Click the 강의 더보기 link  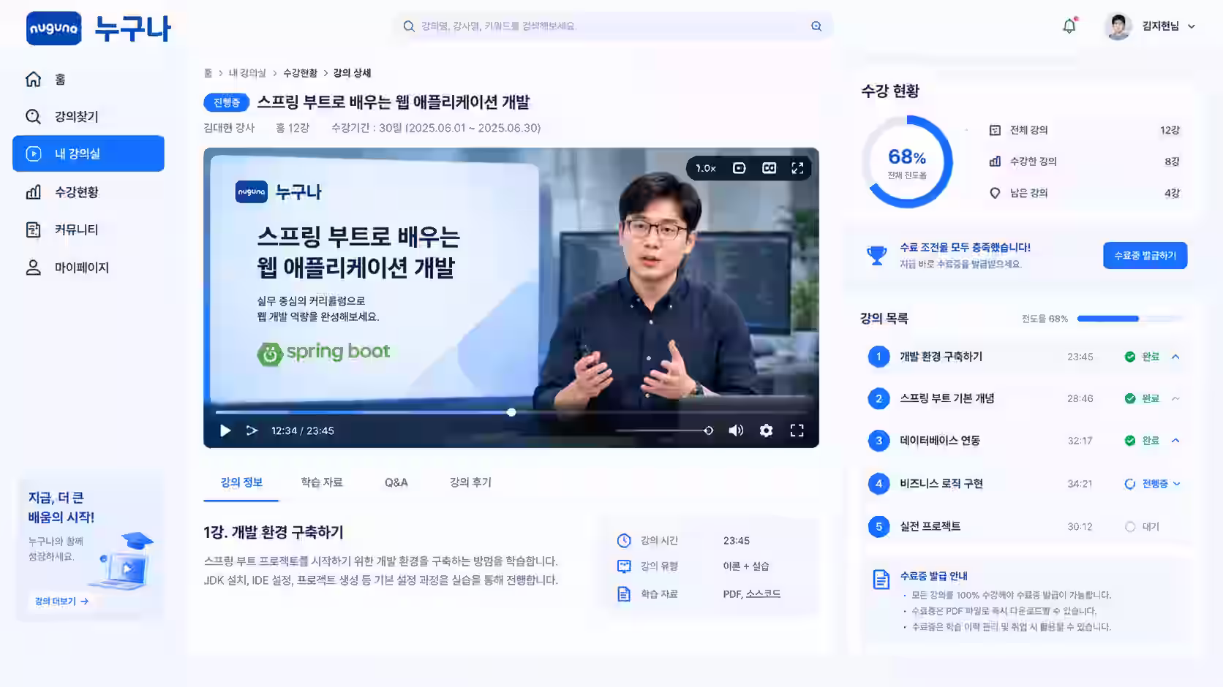pyautogui.click(x=61, y=601)
